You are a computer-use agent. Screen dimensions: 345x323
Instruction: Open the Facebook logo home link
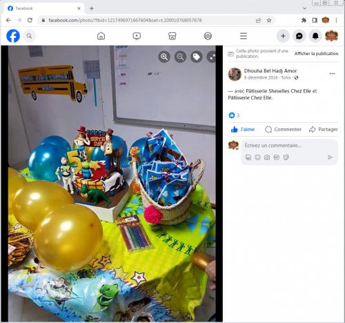coord(13,36)
